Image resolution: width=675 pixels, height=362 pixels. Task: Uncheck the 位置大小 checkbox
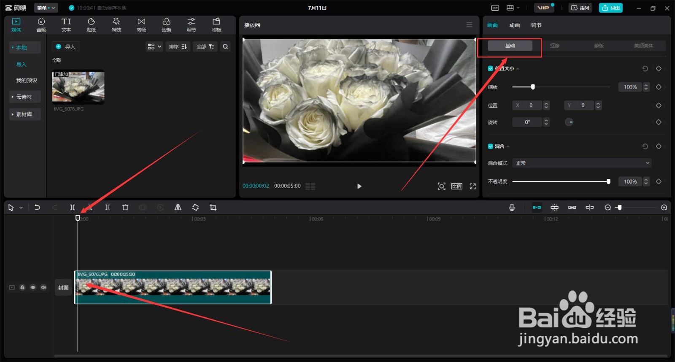tap(490, 68)
